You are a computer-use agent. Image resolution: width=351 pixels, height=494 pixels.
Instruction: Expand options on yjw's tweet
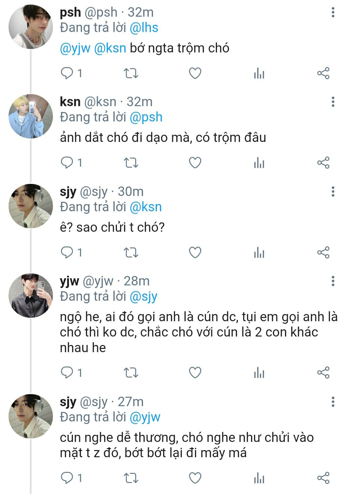click(x=333, y=281)
